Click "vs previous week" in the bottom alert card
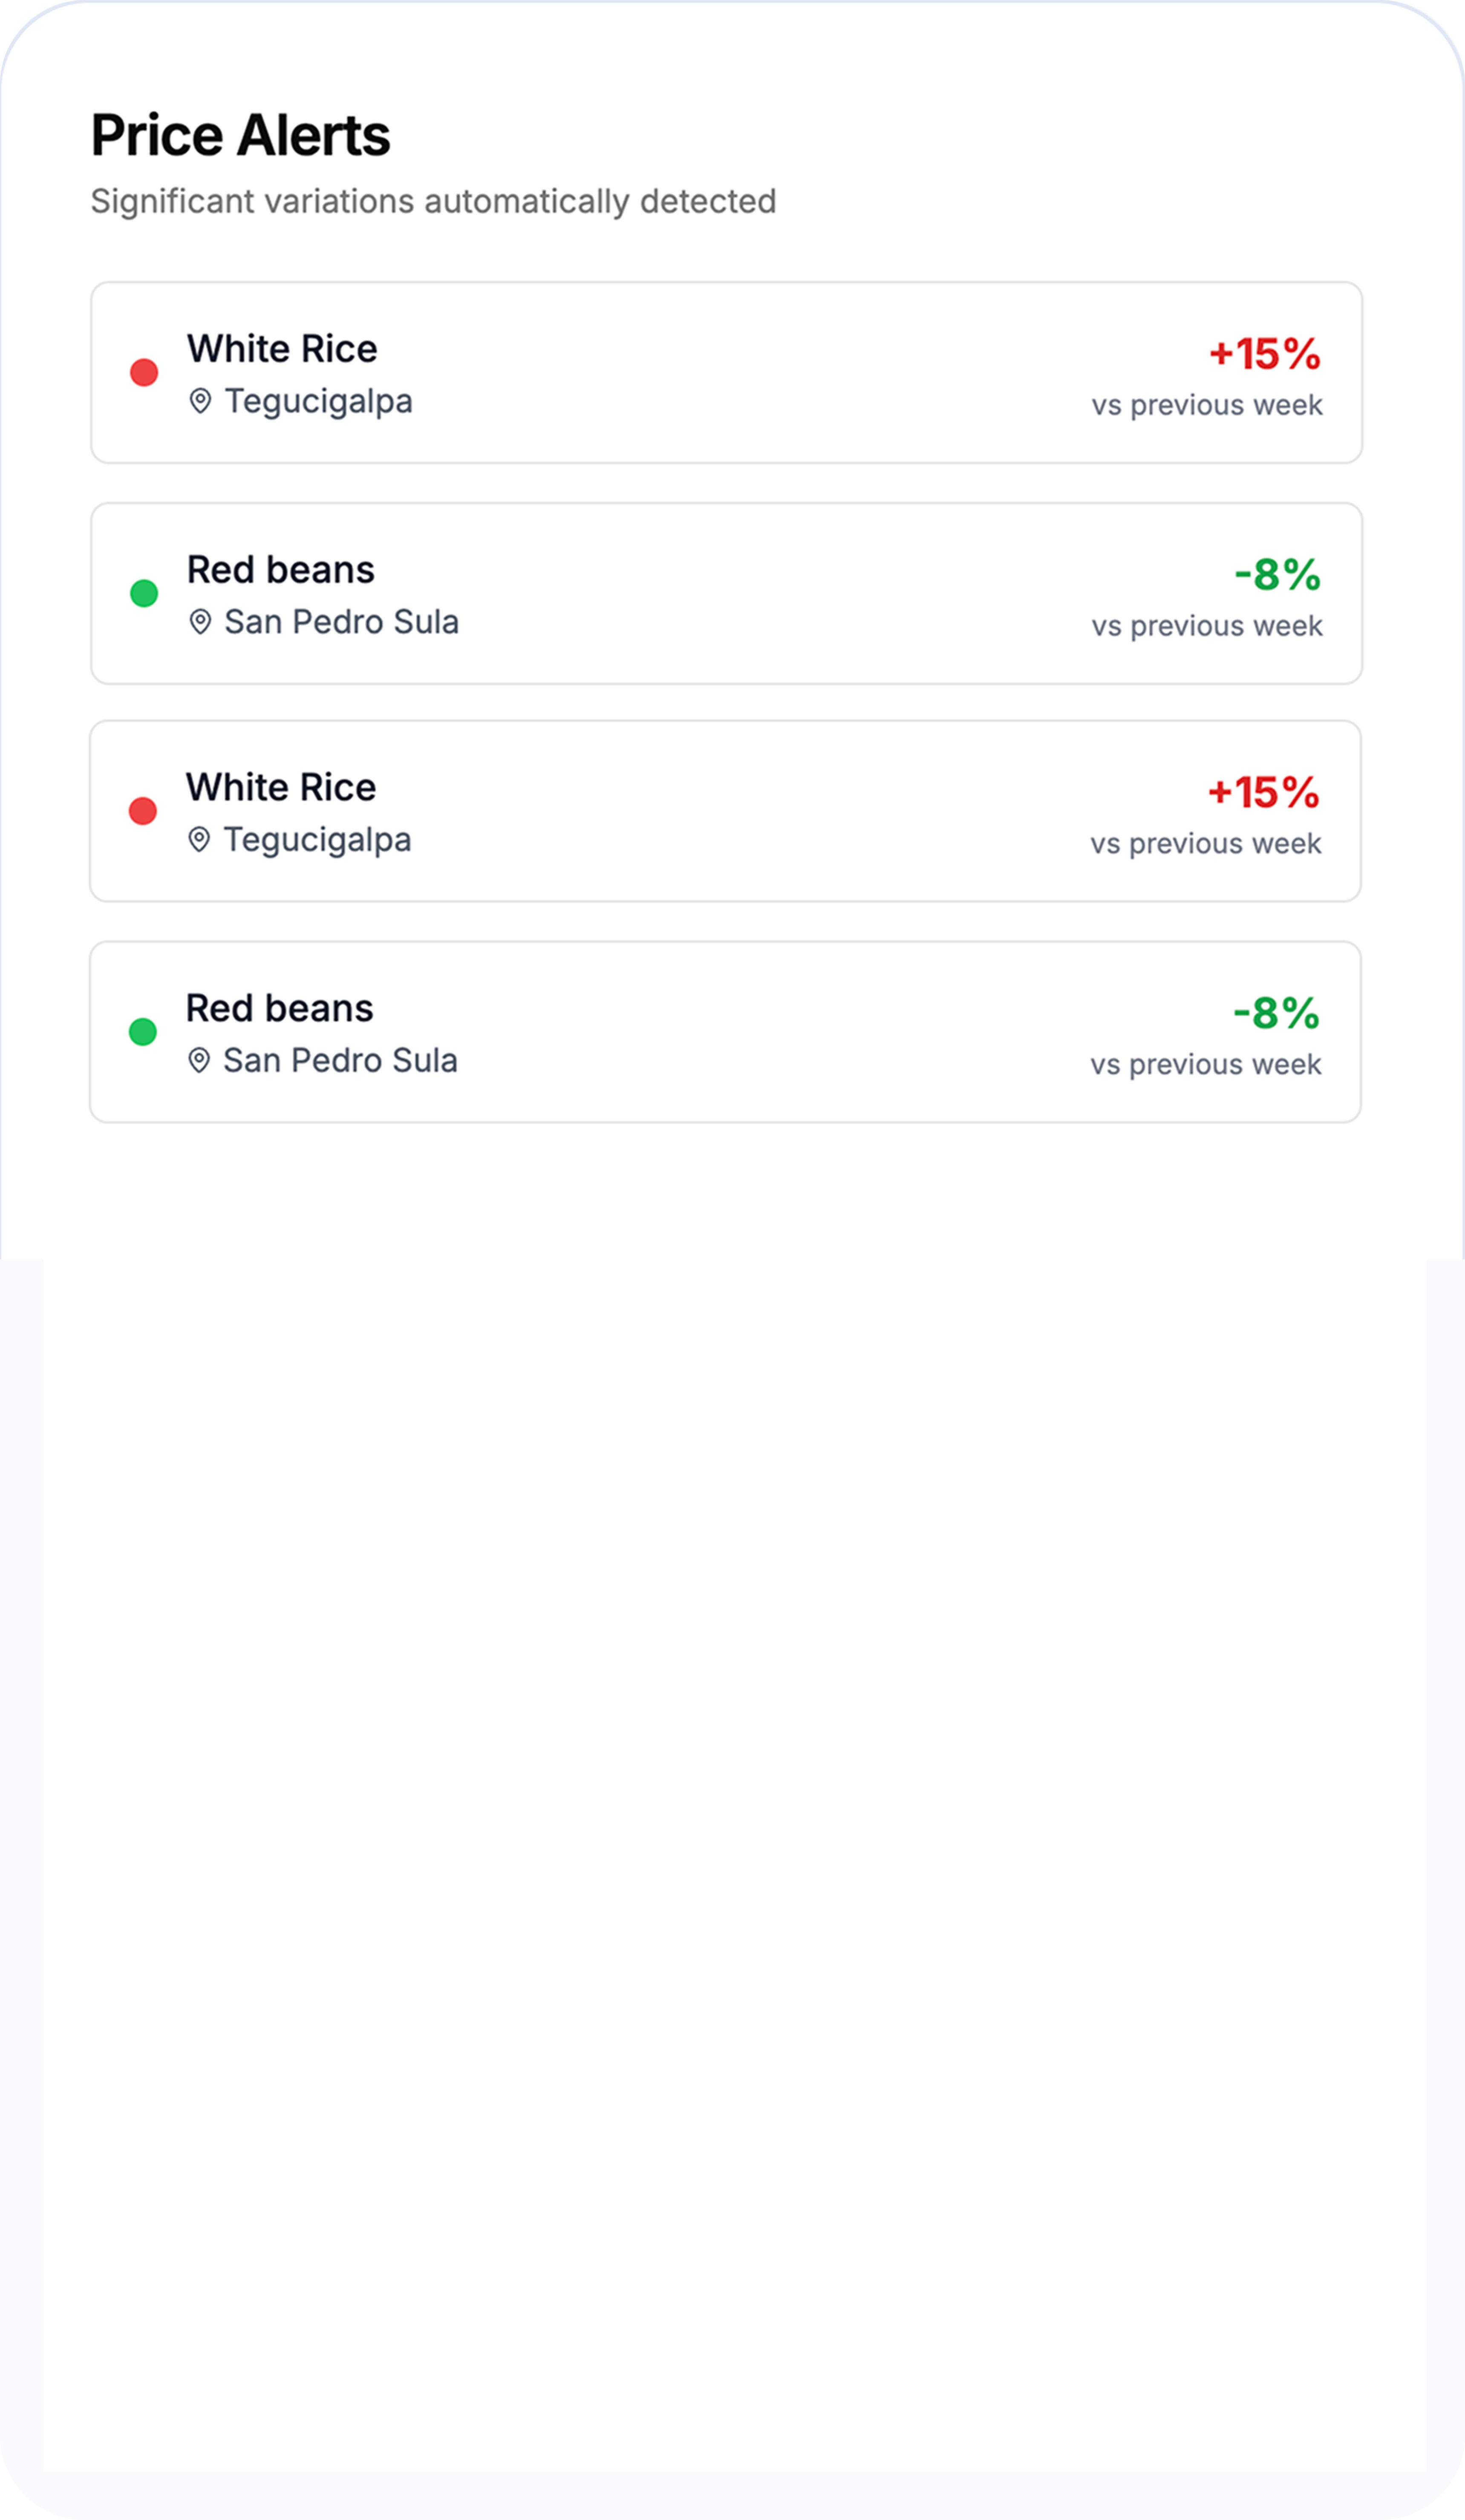 (x=1205, y=1064)
